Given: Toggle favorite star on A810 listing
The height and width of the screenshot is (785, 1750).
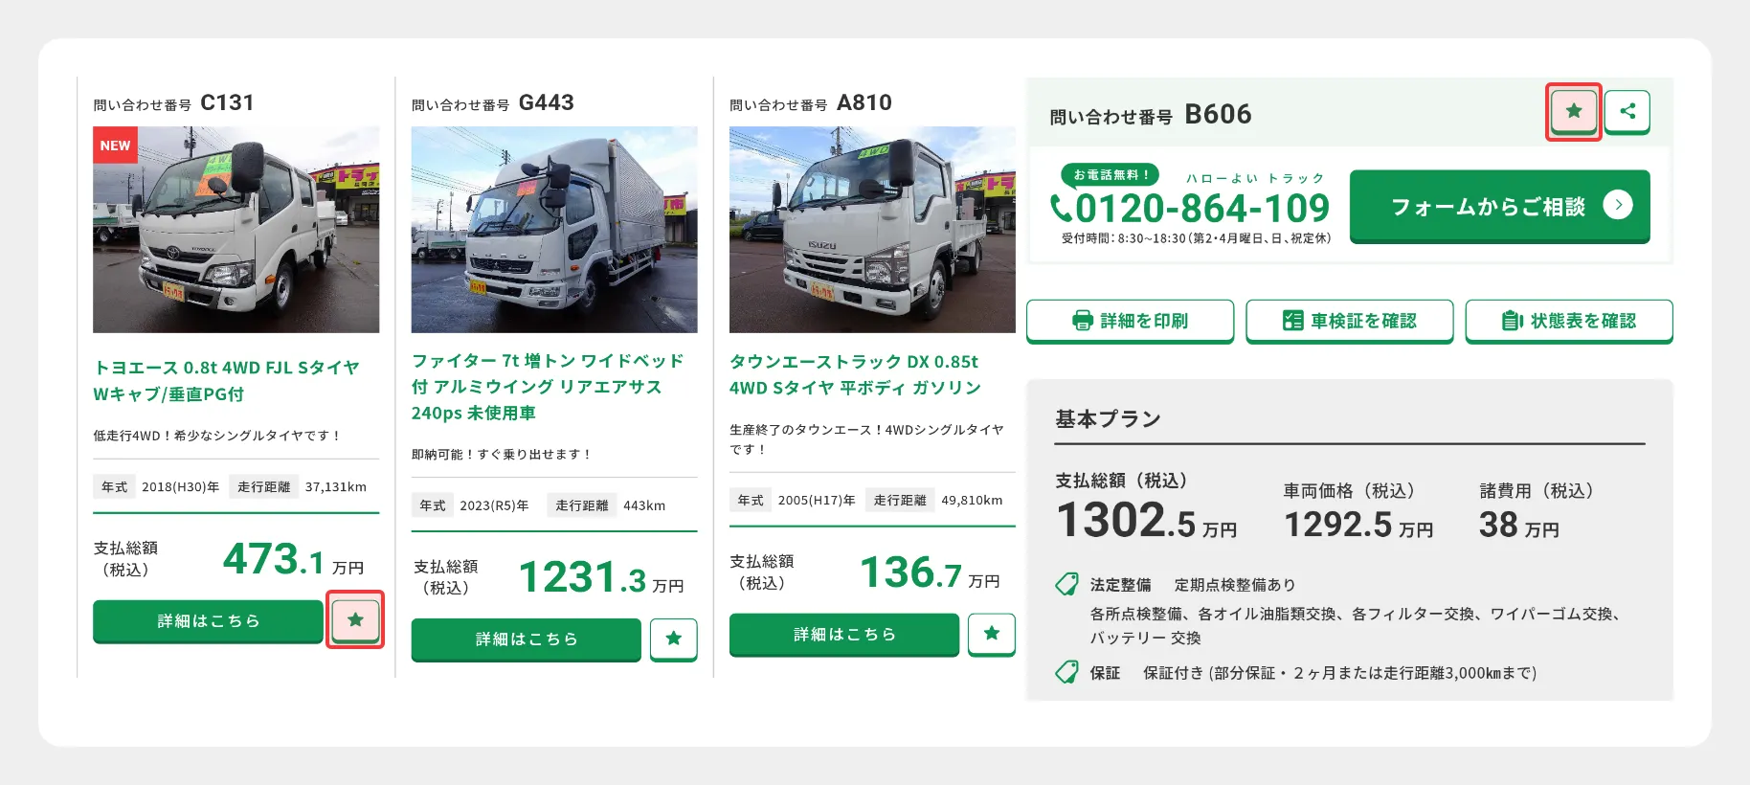Looking at the screenshot, I should pos(992,633).
